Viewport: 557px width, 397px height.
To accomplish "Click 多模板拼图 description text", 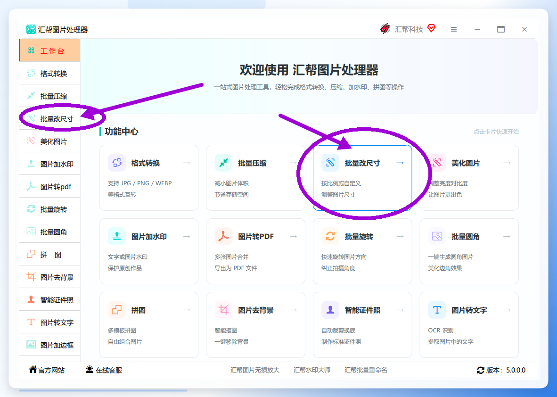I will (x=122, y=330).
